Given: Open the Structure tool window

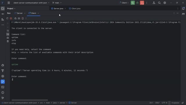Looking at the screenshot, I should pyautogui.click(x=3, y=20).
